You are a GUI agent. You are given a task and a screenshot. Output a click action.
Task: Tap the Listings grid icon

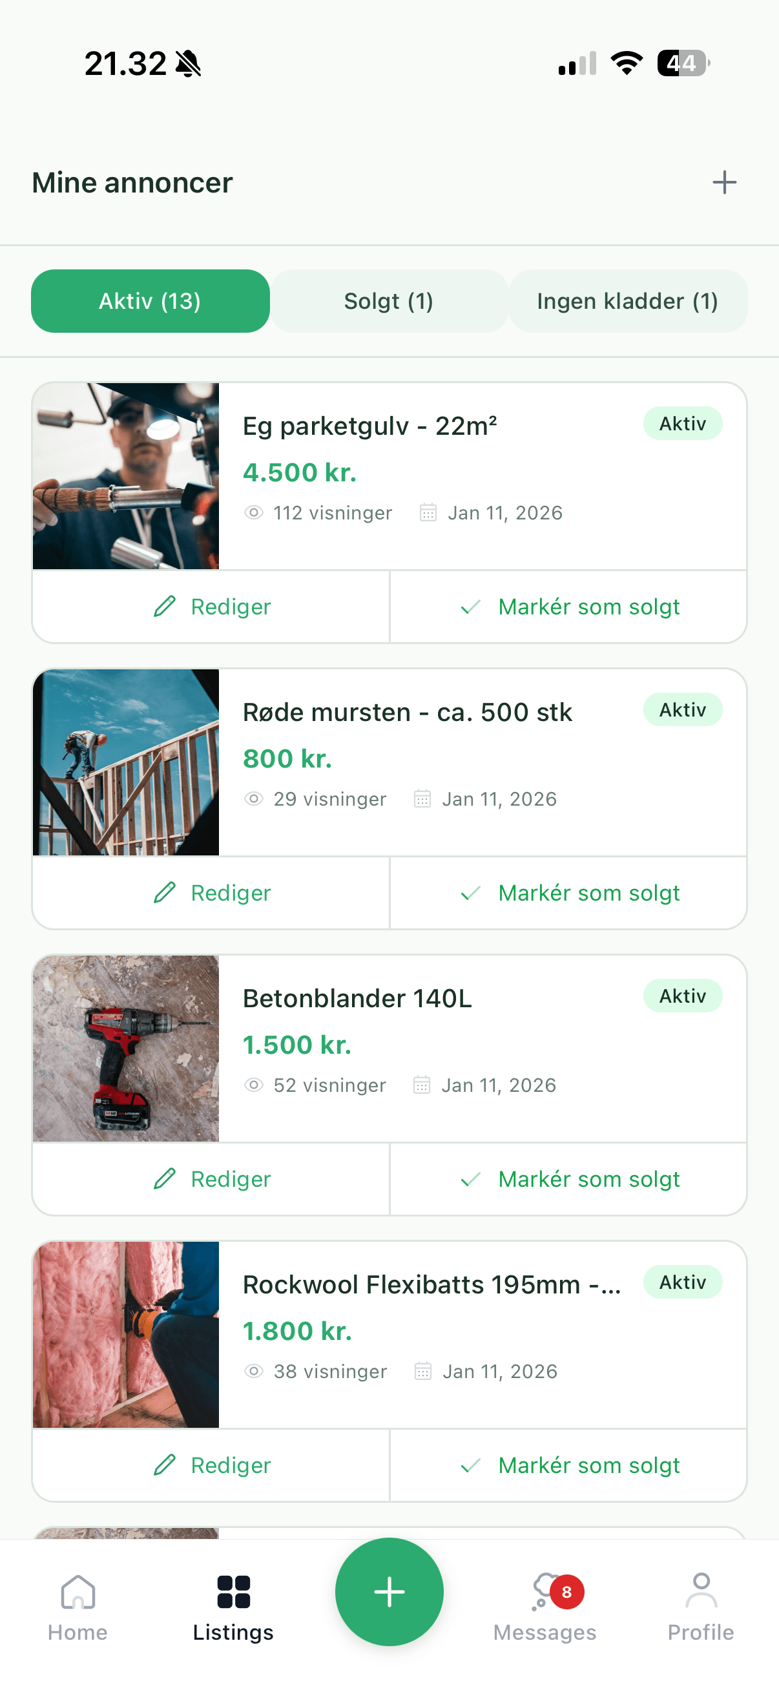click(x=233, y=1592)
